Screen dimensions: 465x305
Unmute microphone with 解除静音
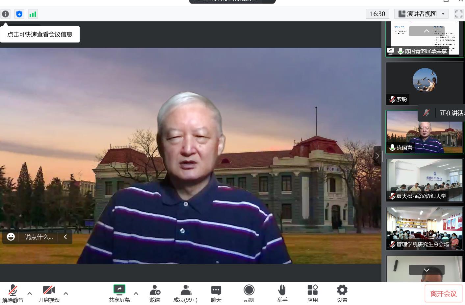[x=13, y=293]
